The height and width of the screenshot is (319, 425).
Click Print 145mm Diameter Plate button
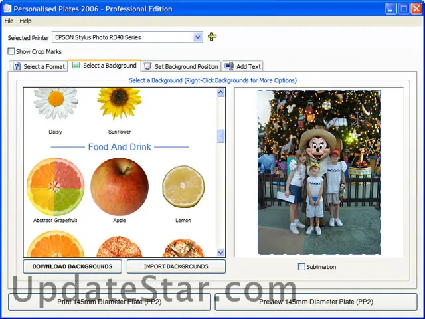pyautogui.click(x=109, y=302)
